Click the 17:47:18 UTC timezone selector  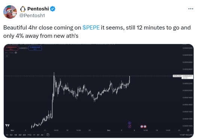(186, 135)
